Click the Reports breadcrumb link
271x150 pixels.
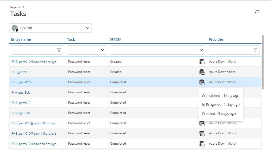16,7
